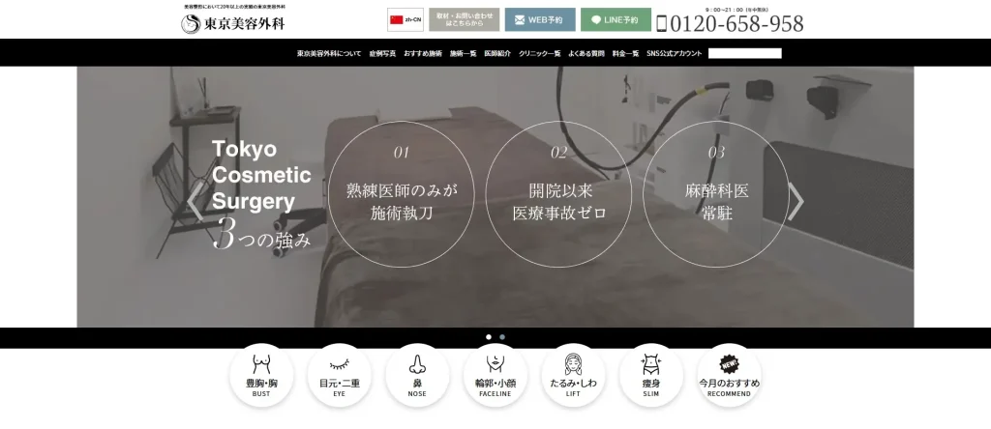991x429 pixels.
Task: Click the NOSE category icon
Action: point(417,375)
